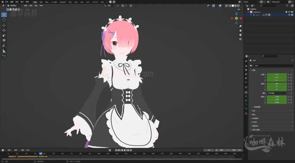
Task: Open the Object Data armature tab
Action: click(x=246, y=104)
